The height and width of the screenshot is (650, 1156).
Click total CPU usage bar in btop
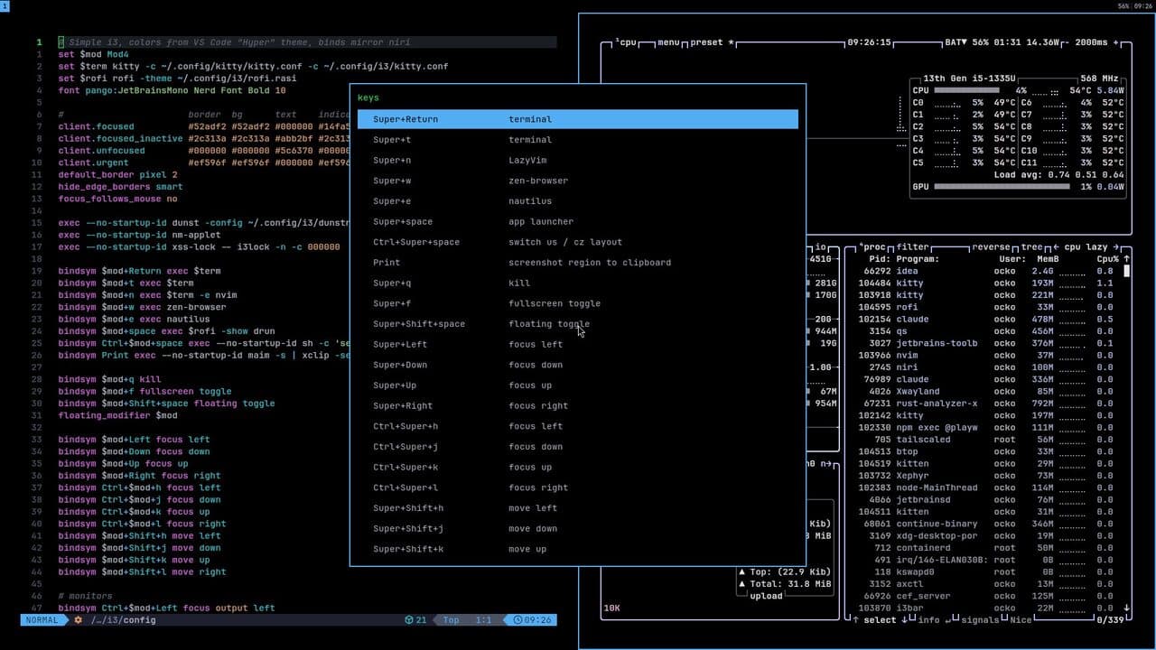[966, 90]
